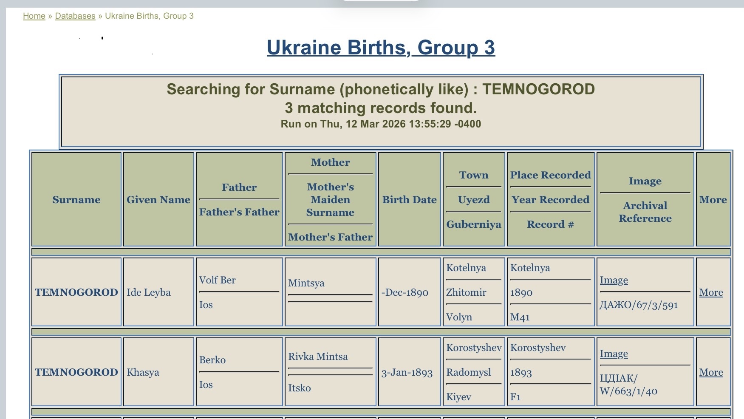Click More link for Ide Leyba row
This screenshot has width=744, height=419.
pos(711,292)
